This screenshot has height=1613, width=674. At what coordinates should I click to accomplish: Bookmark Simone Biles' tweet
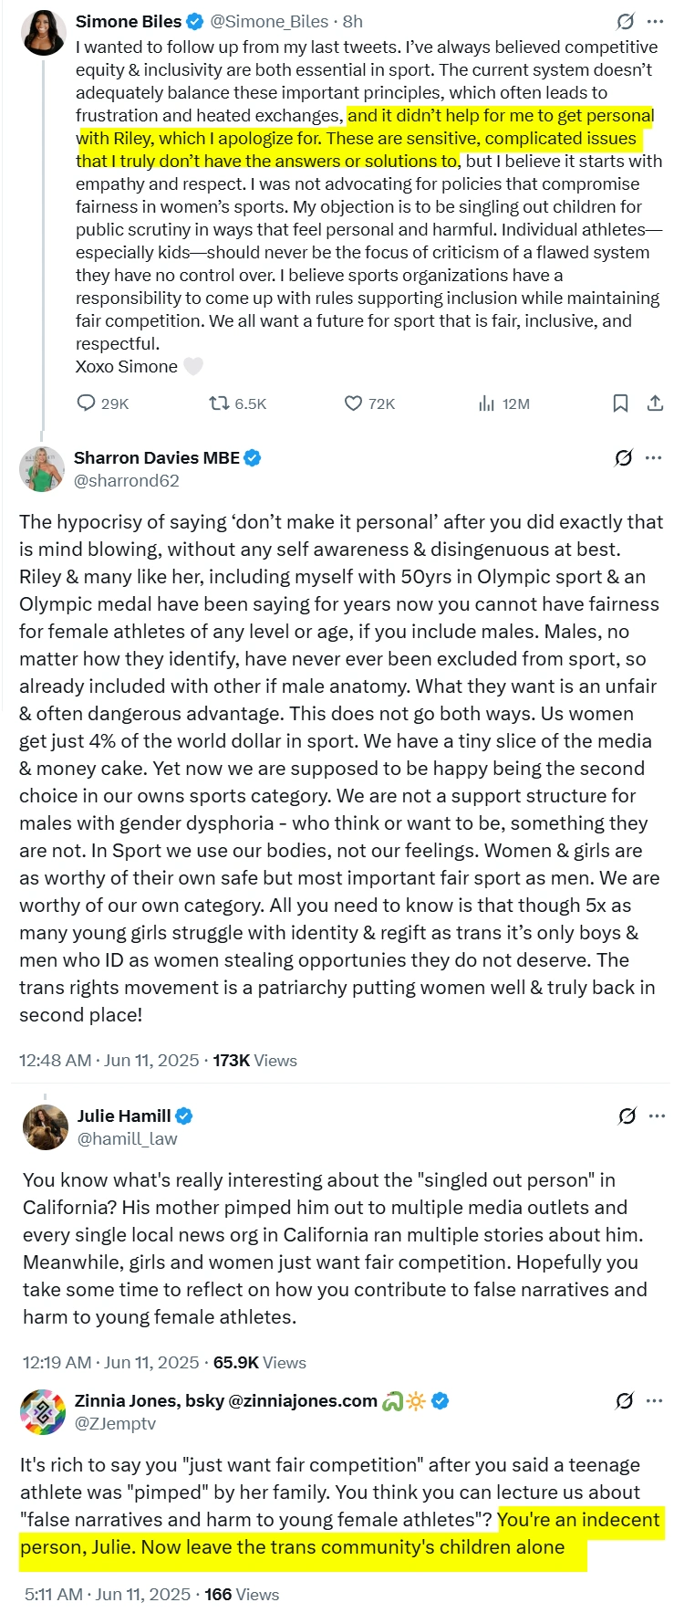point(620,403)
